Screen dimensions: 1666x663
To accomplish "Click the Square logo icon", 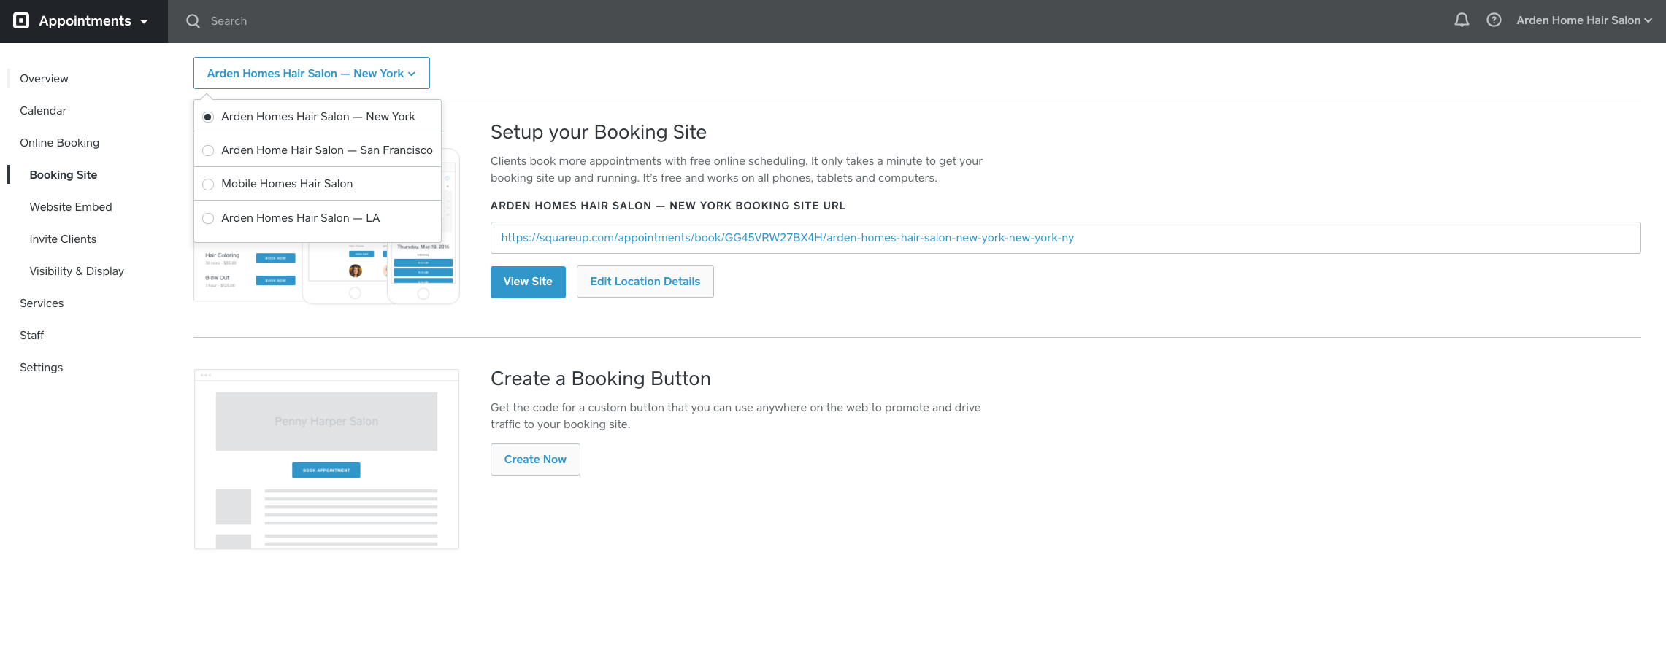I will tap(21, 21).
